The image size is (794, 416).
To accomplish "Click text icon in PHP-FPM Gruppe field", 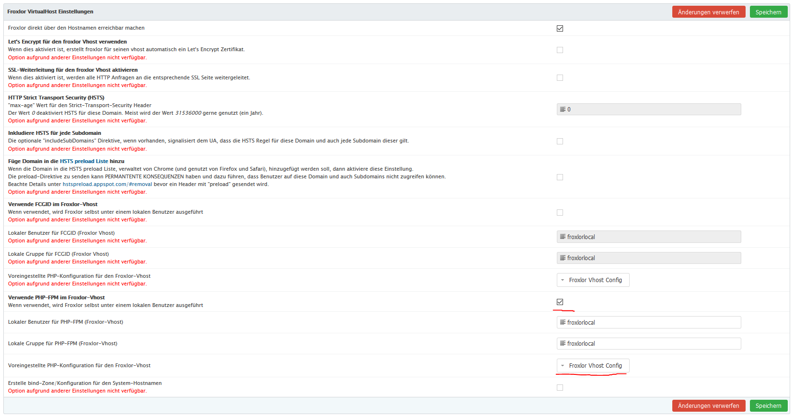I will [x=563, y=343].
